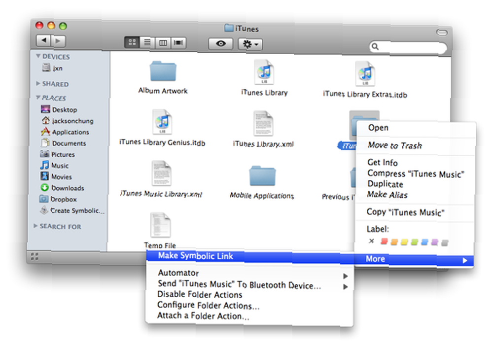Select the Album Artwork folder icon
This screenshot has width=493, height=348.
pos(163,71)
